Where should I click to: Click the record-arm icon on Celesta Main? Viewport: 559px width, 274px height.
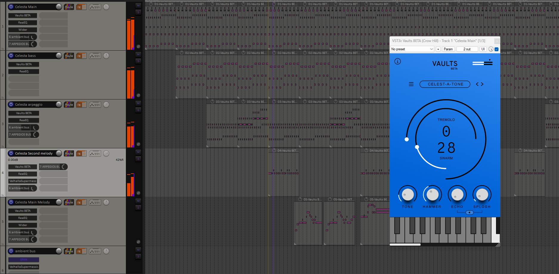point(11,7)
